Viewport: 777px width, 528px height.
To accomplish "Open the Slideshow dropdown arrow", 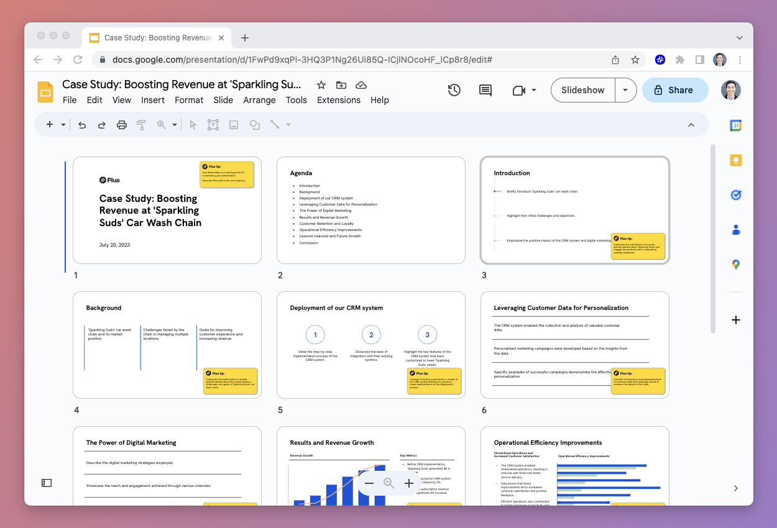I will coord(625,89).
